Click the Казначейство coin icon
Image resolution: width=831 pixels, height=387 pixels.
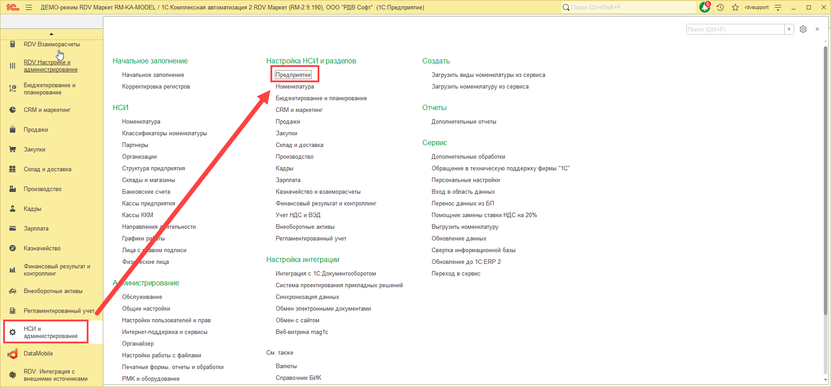pyautogui.click(x=13, y=248)
